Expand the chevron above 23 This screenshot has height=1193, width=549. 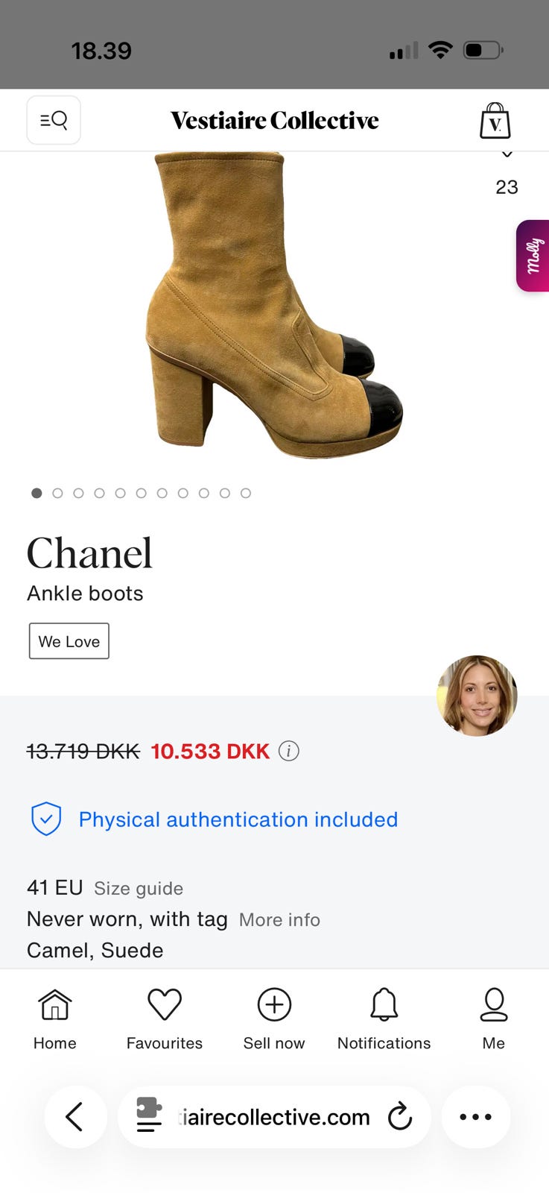507,155
